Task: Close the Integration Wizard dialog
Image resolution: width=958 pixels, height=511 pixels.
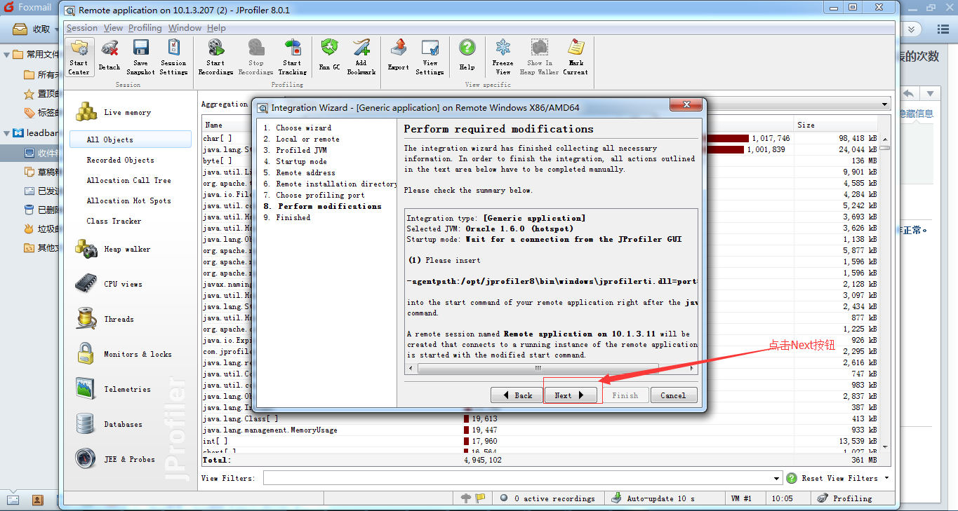Action: [x=686, y=105]
